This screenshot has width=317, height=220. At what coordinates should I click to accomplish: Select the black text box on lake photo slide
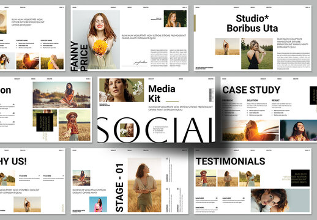pyautogui.click(x=45, y=122)
